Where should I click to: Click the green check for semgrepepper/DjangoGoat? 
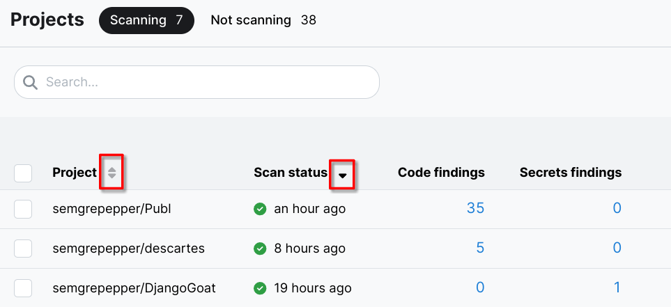[x=260, y=288]
